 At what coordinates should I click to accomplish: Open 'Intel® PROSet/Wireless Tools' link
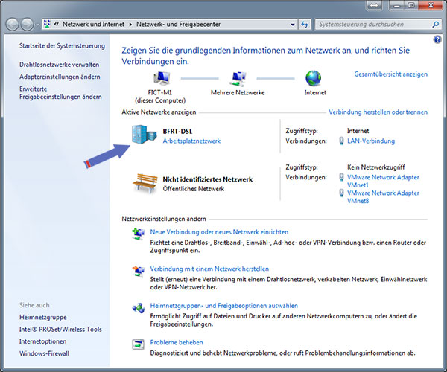(x=60, y=330)
